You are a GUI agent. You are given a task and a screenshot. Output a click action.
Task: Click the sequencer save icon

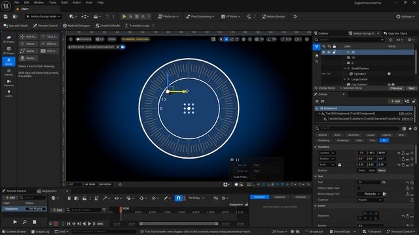[69, 198]
